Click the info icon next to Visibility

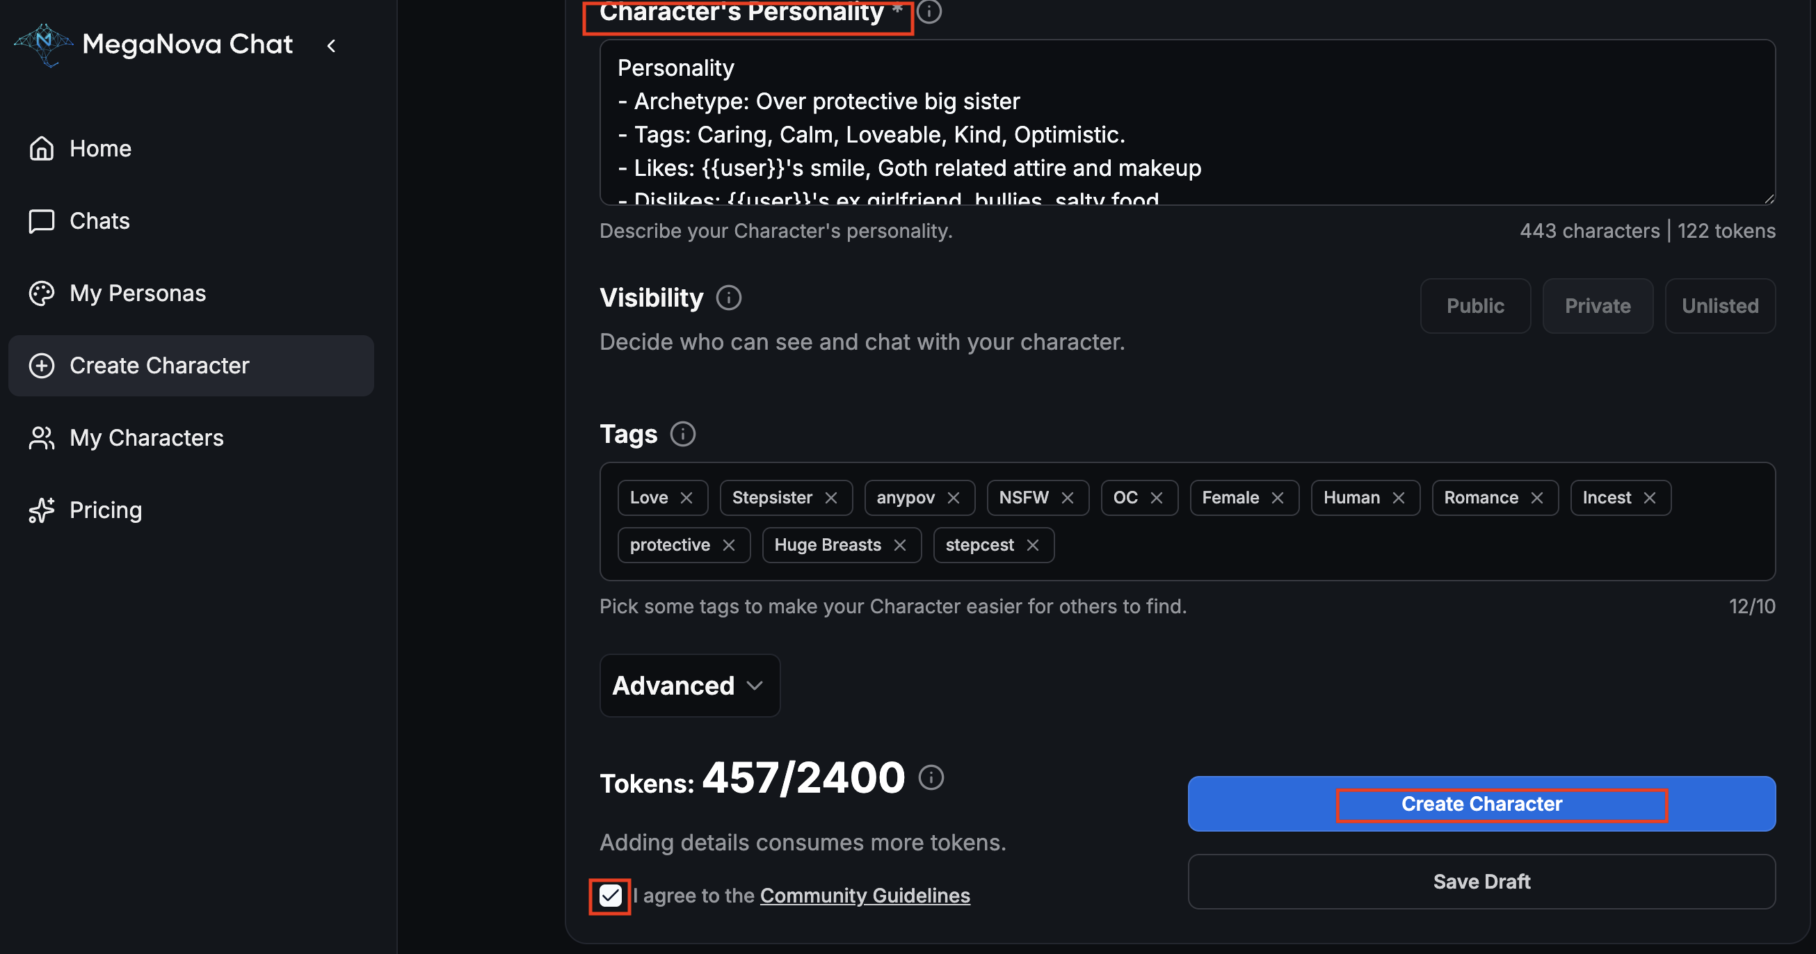point(728,298)
